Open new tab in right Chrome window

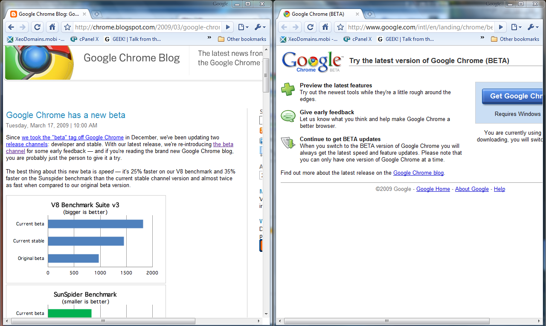(x=370, y=14)
